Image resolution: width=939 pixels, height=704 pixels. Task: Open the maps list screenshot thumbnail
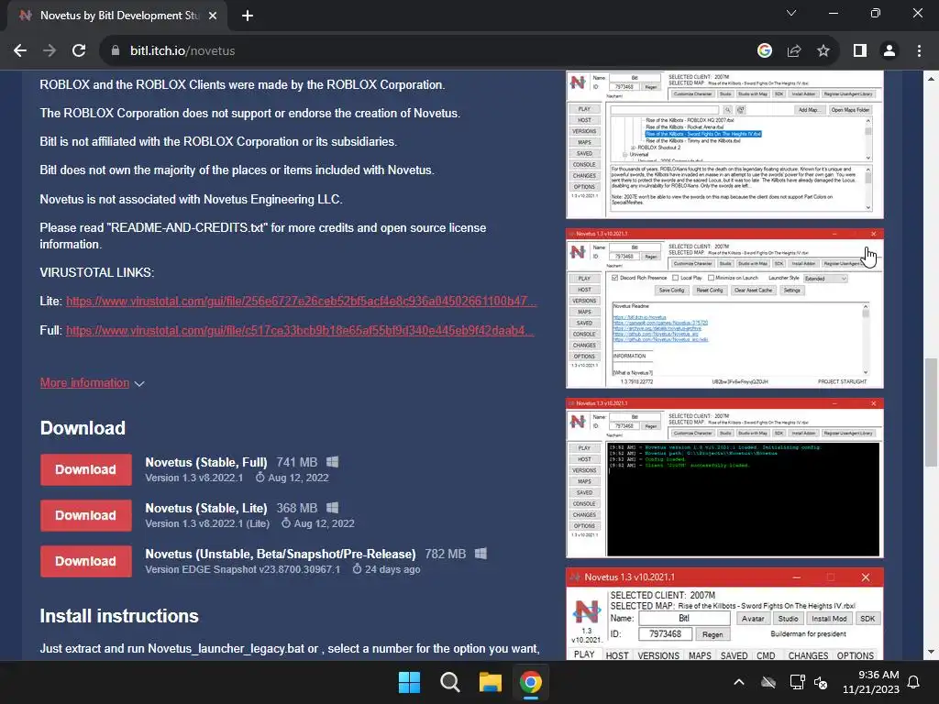pos(724,144)
